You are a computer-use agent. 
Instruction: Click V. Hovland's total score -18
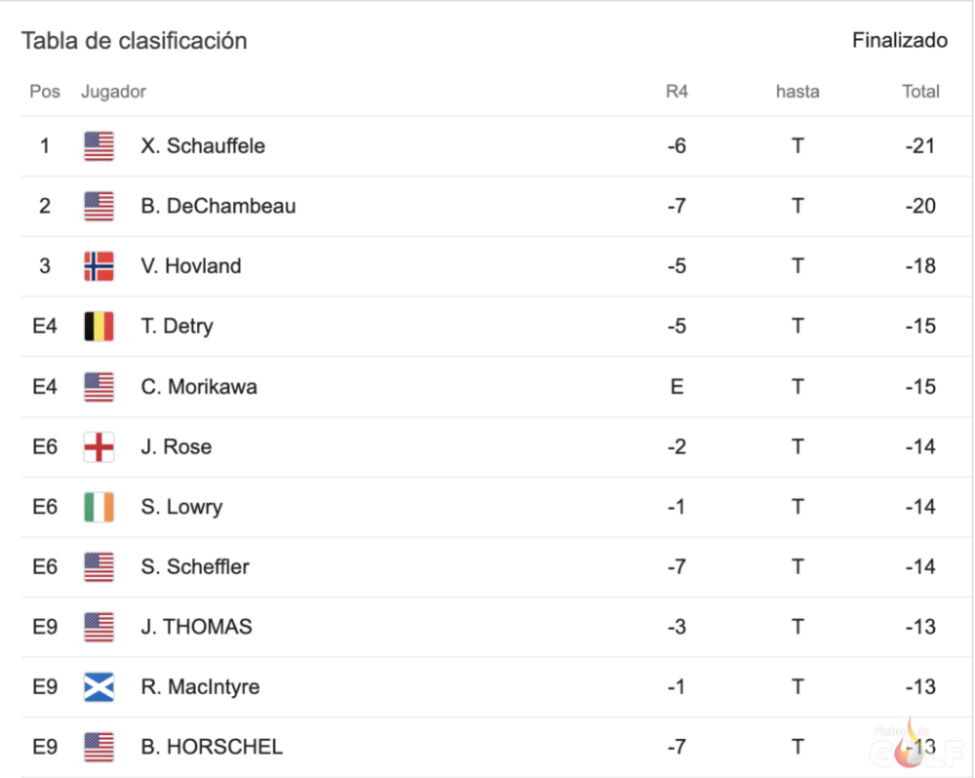[x=920, y=266]
